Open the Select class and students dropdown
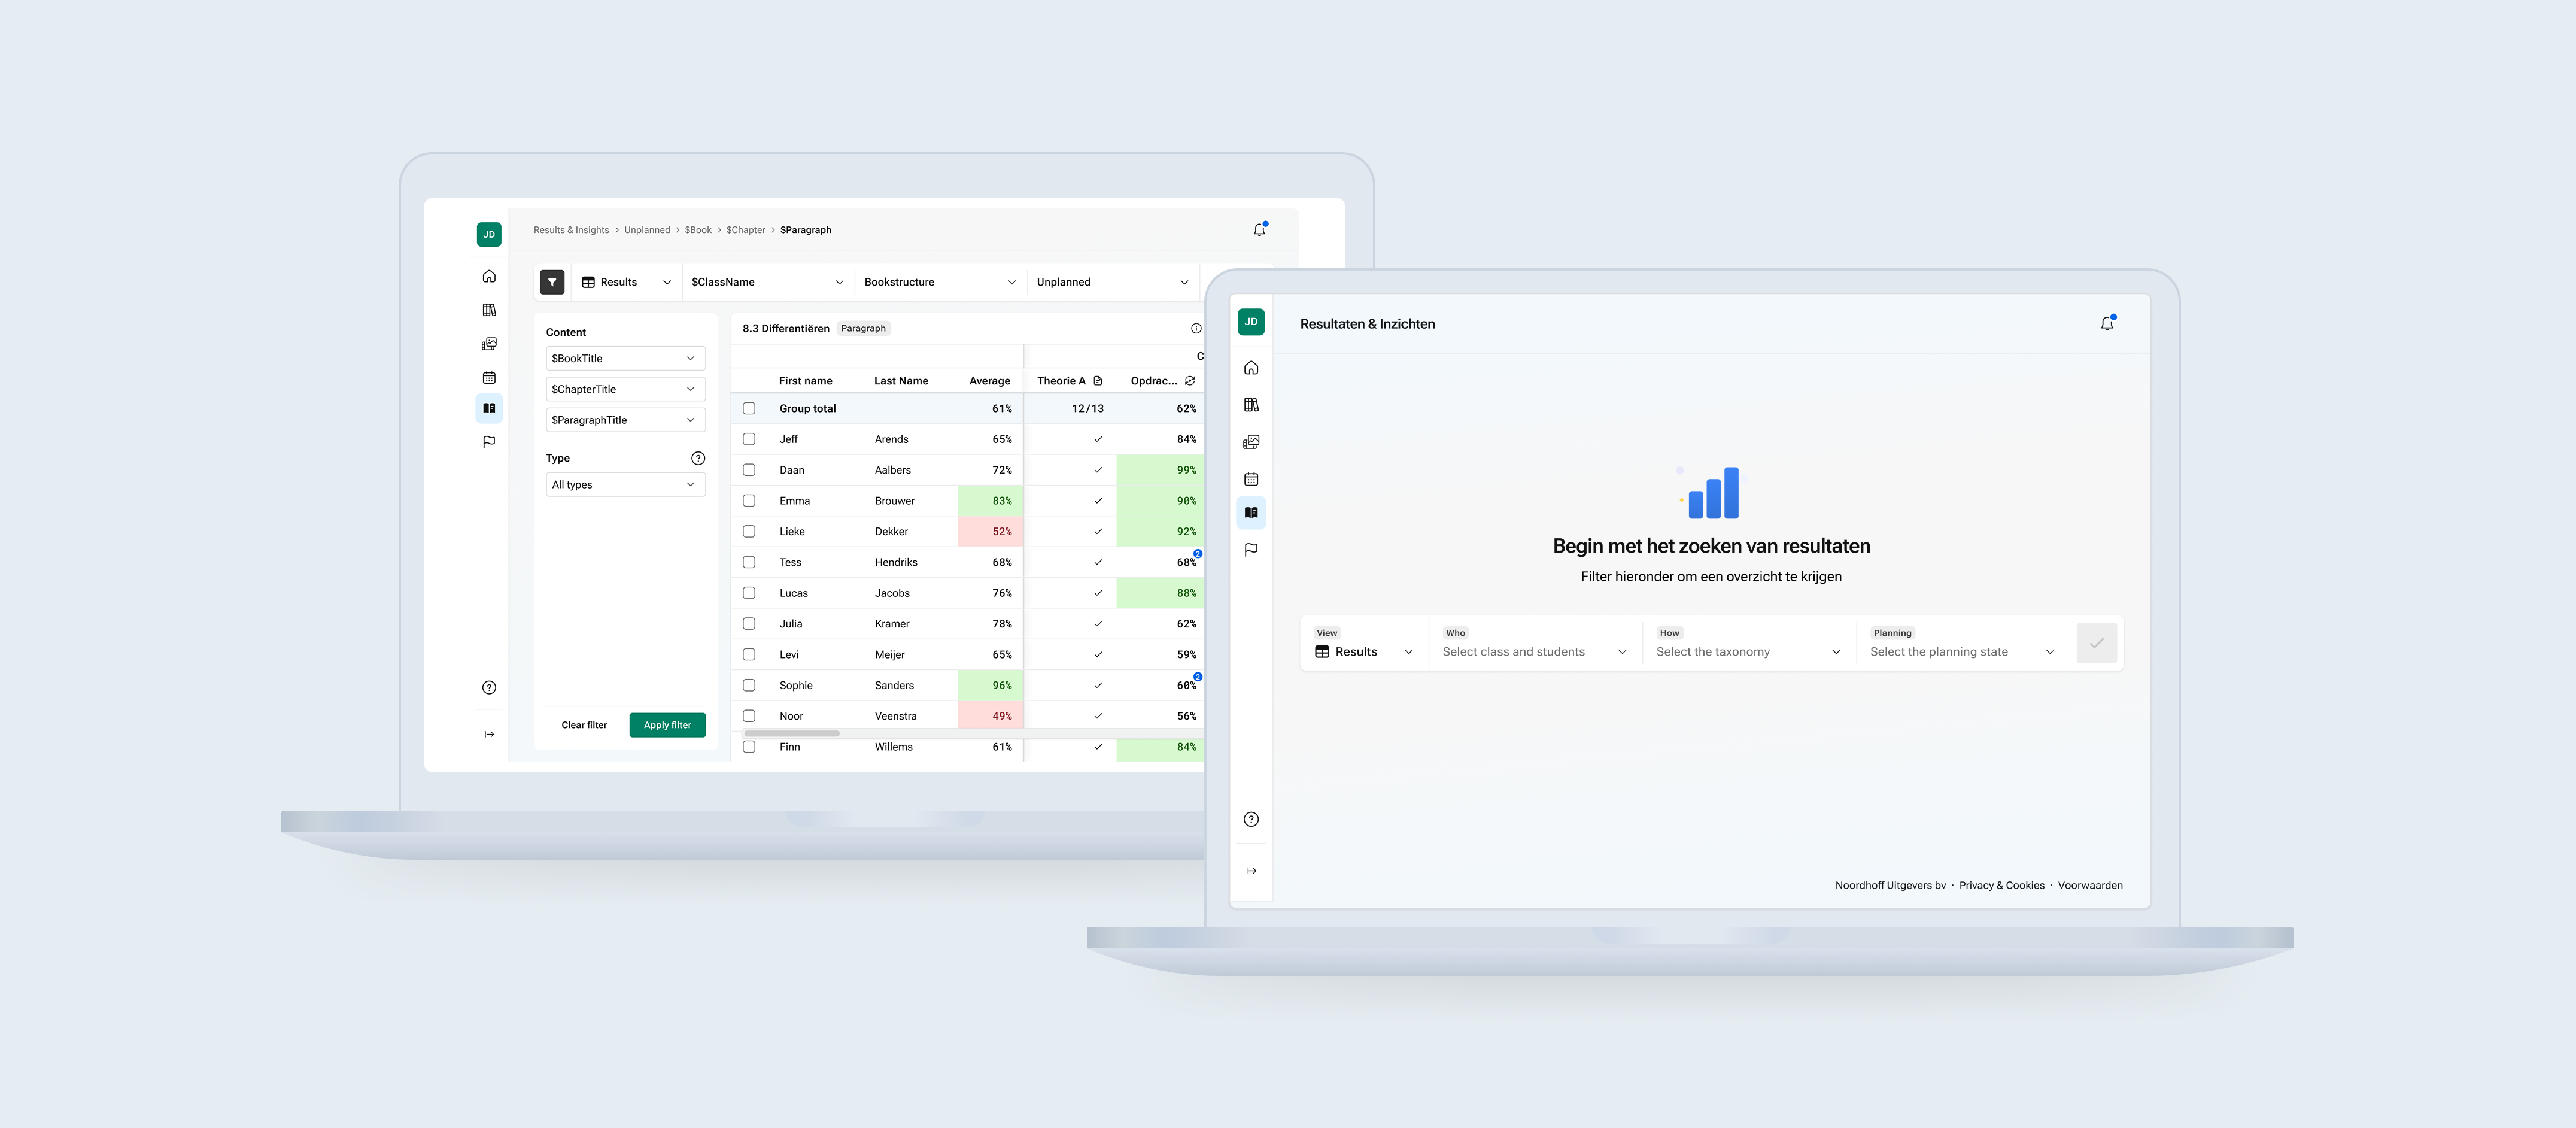Image resolution: width=2576 pixels, height=1128 pixels. (x=1534, y=651)
